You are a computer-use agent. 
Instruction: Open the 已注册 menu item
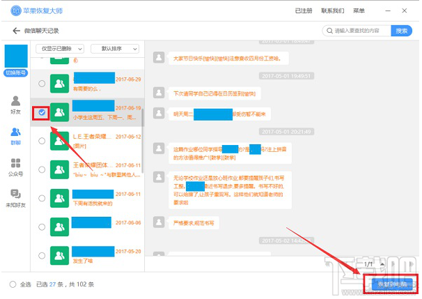pyautogui.click(x=304, y=10)
